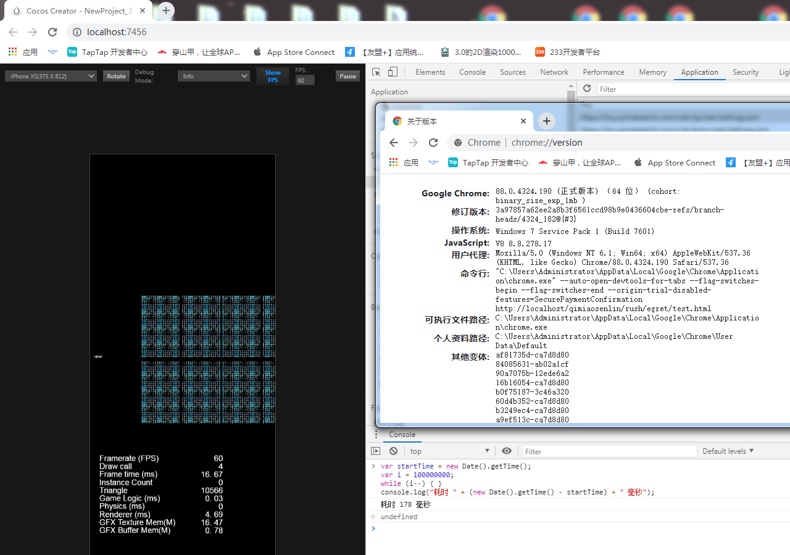Screen dimensions: 790x555
Task: Switch to the Security tab
Action: coord(746,72)
